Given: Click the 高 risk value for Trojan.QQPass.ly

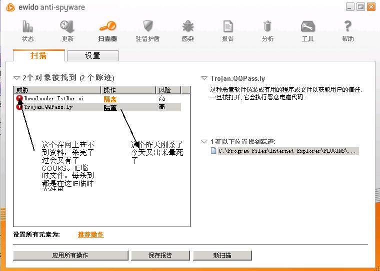Looking at the screenshot, I should coord(162,107).
